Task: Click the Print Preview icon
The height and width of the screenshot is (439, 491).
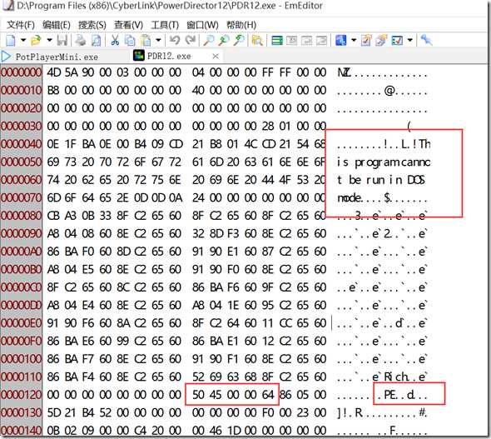Action: coord(96,40)
